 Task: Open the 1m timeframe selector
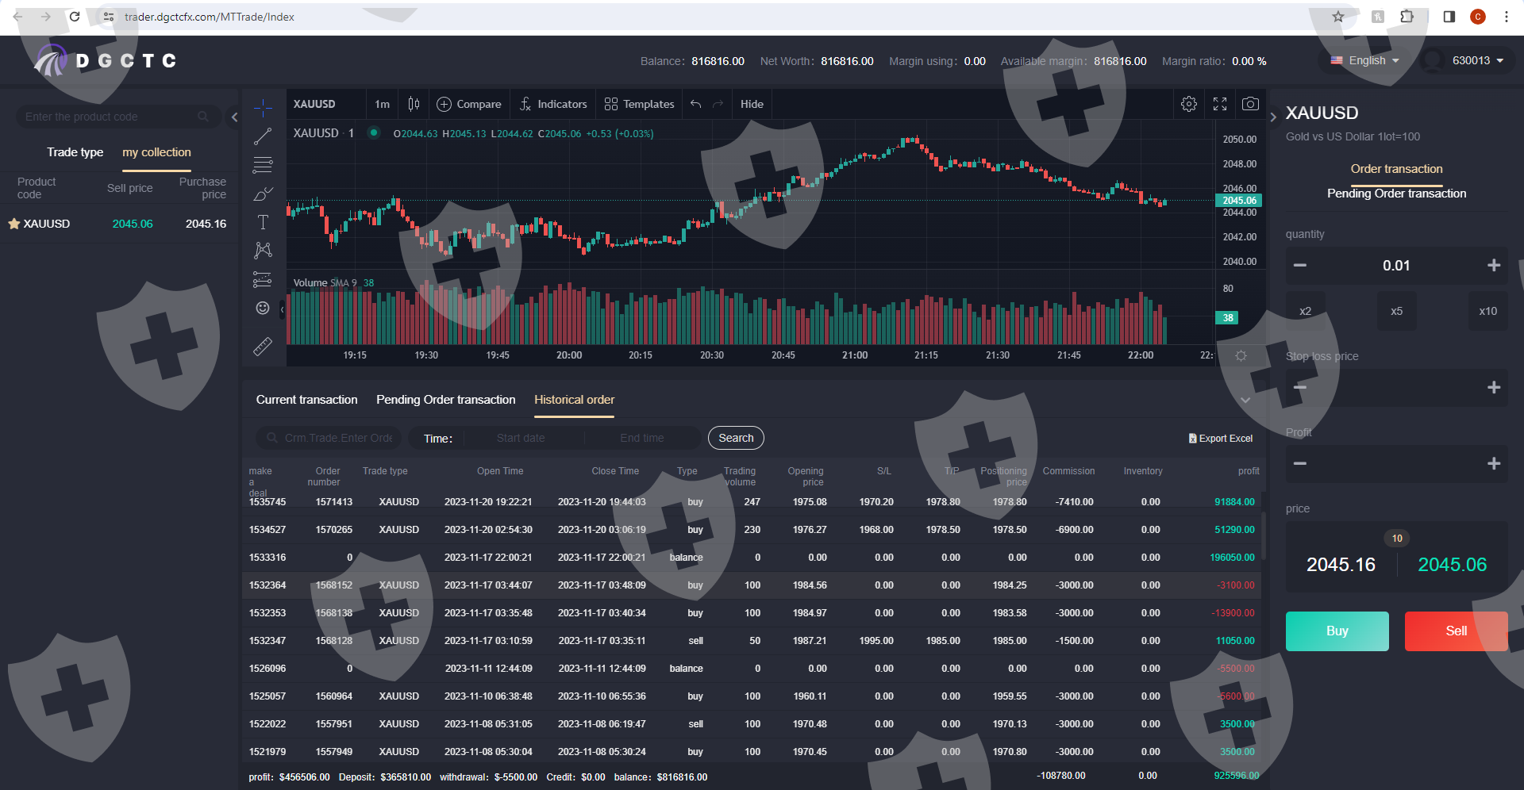pos(382,104)
